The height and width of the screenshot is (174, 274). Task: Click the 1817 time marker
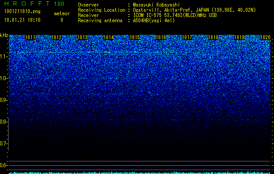point(187,37)
